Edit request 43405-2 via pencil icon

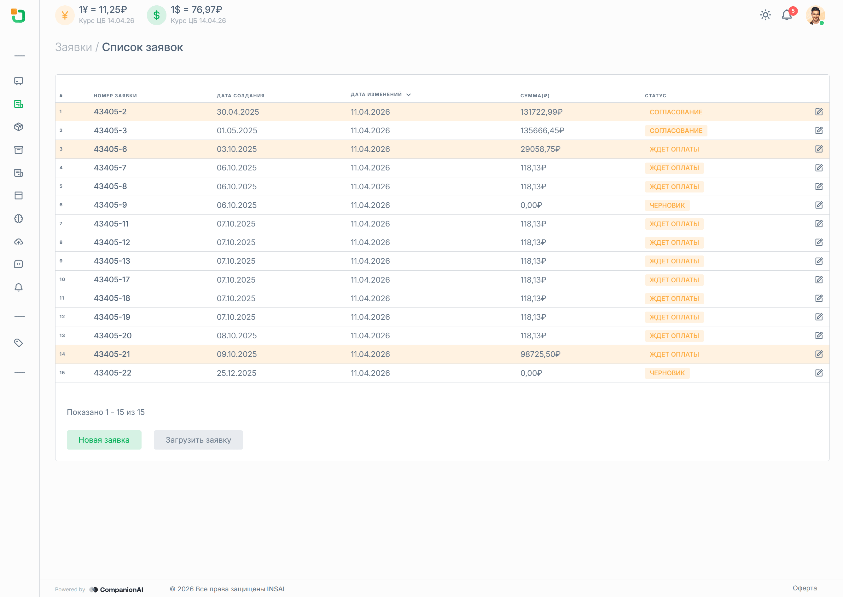tap(819, 112)
